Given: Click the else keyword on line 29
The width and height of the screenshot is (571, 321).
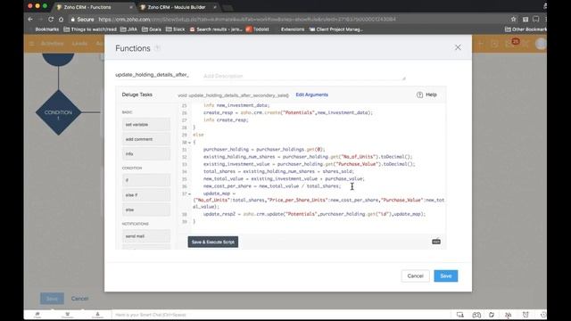Looking at the screenshot, I should tap(198, 135).
